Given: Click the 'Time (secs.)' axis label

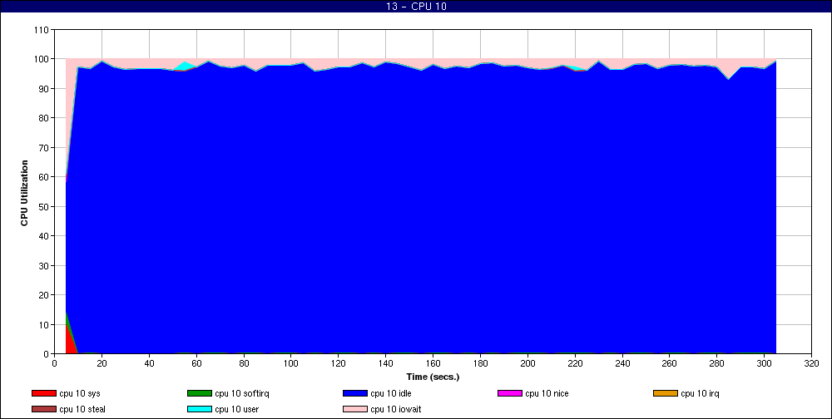Looking at the screenshot, I should click(x=433, y=377).
